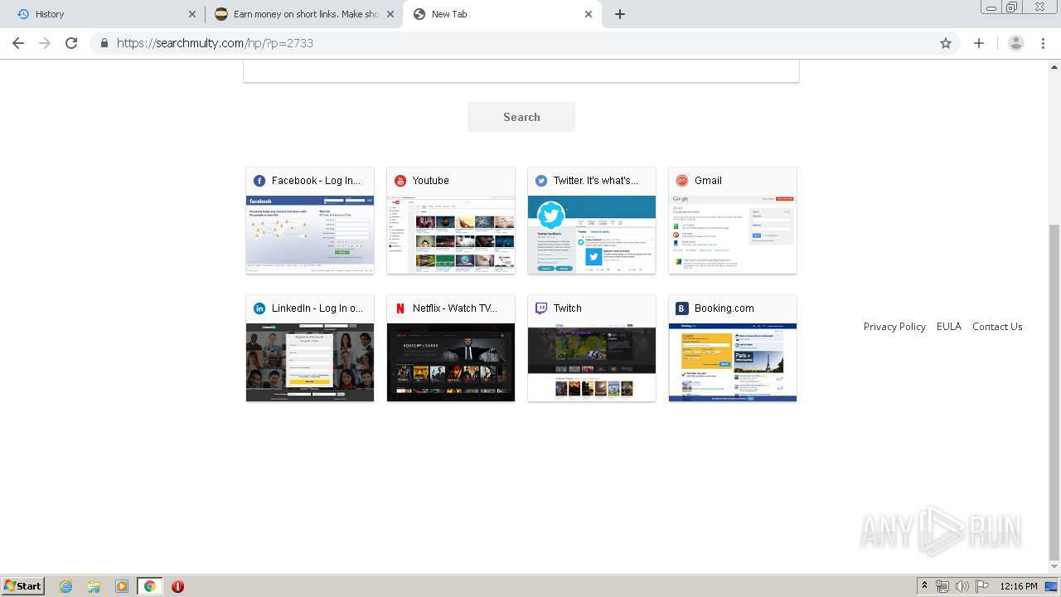Click the Gmail favicon on its tile
This screenshot has height=597, width=1061.
682,181
